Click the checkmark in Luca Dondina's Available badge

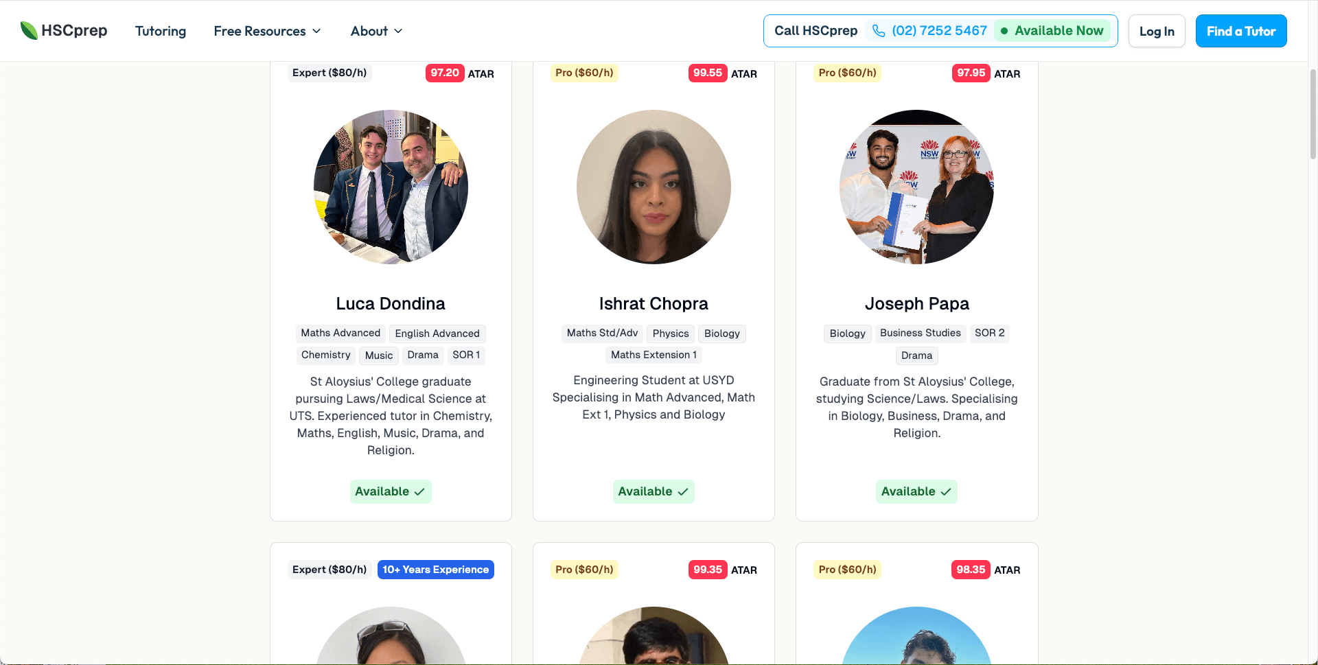pyautogui.click(x=419, y=492)
